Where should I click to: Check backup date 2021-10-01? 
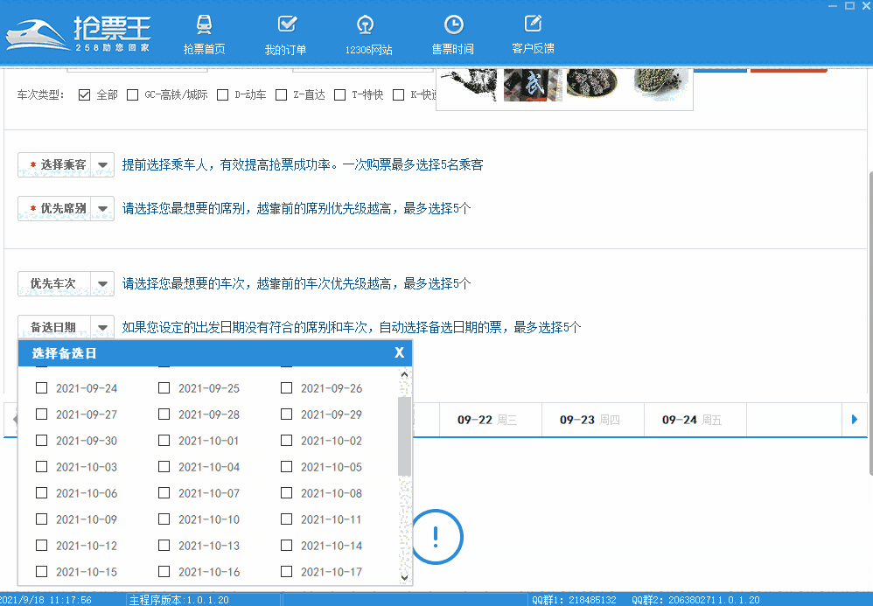pyautogui.click(x=164, y=441)
